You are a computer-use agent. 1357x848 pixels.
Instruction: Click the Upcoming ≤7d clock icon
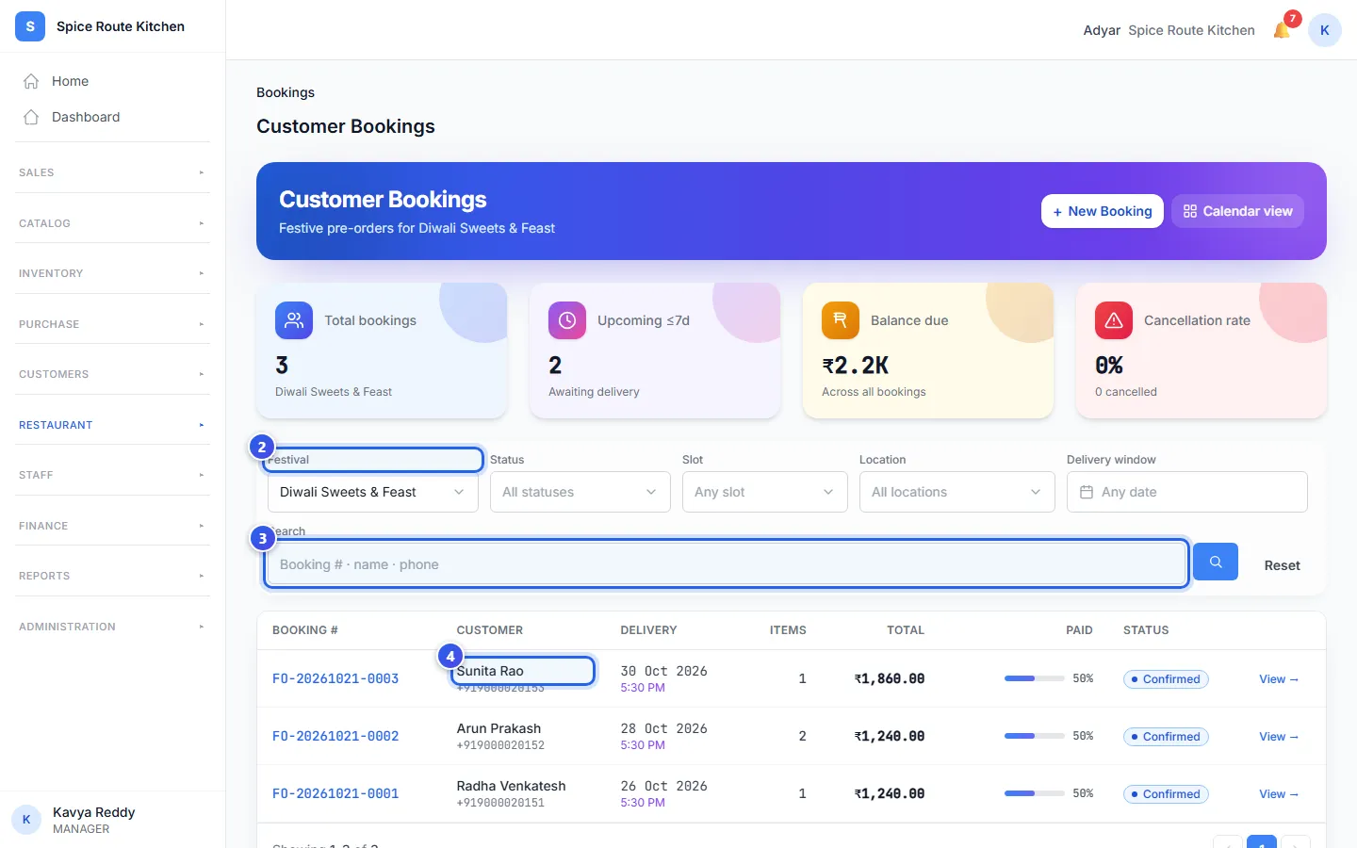[x=567, y=320]
